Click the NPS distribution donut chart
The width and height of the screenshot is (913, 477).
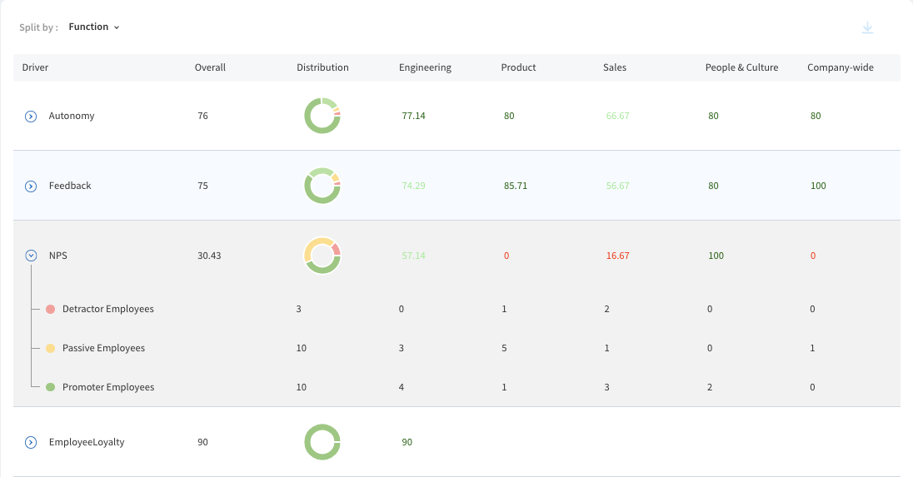(x=322, y=256)
